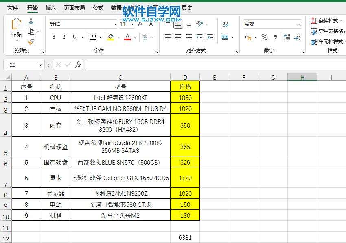
Task: Select the Format Painter icon
Action: pos(31,41)
